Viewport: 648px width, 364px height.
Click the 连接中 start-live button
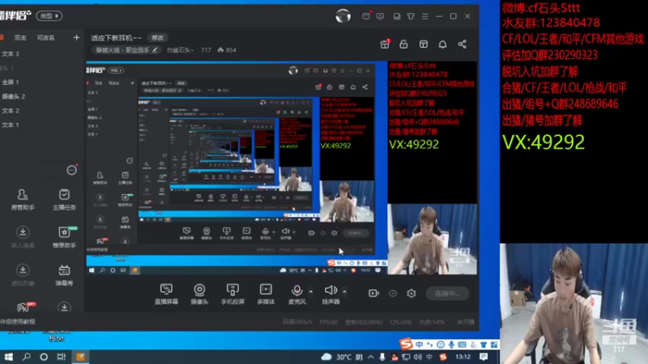448,294
